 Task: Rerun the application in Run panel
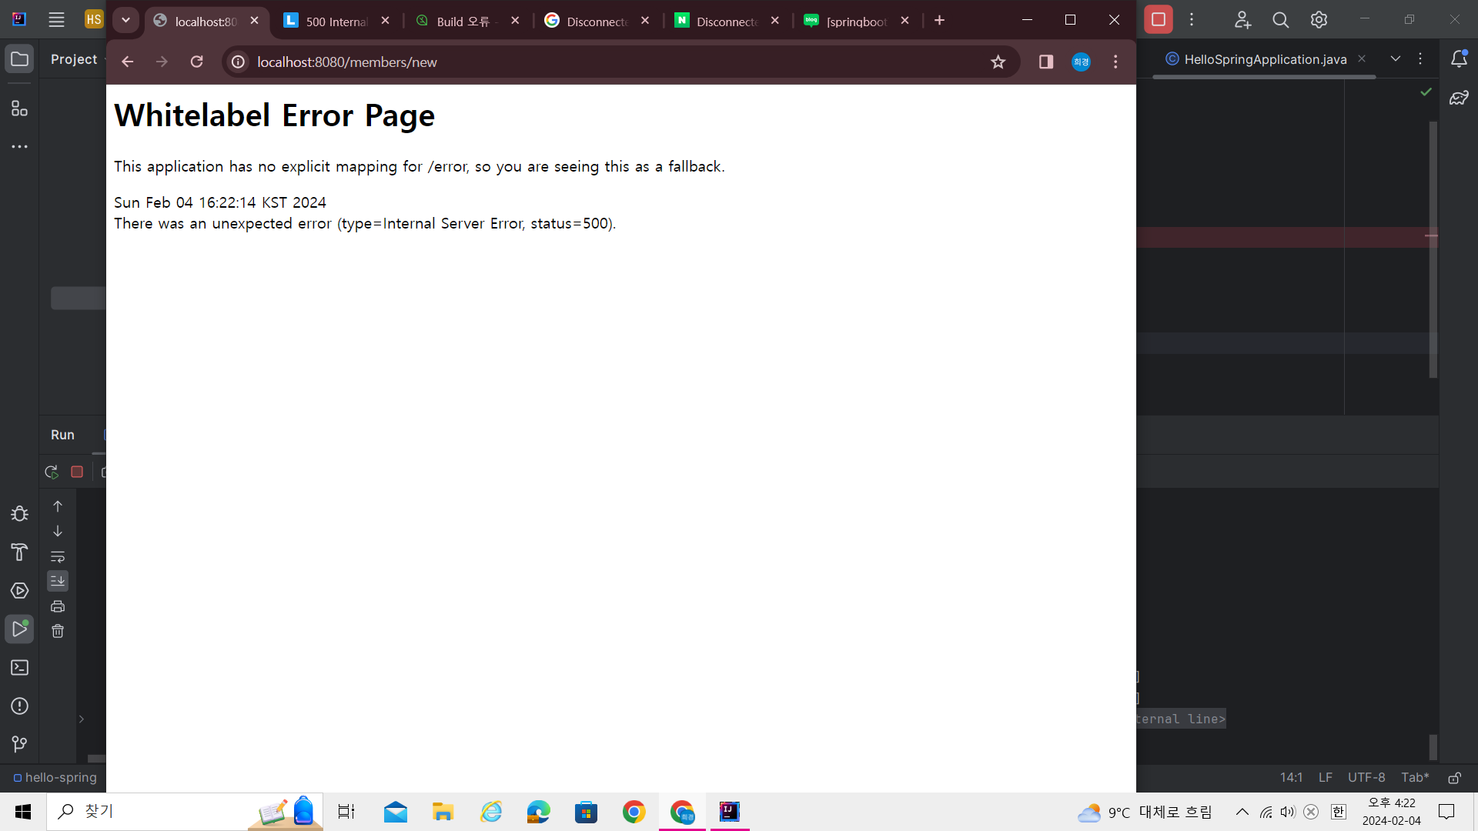click(x=52, y=472)
